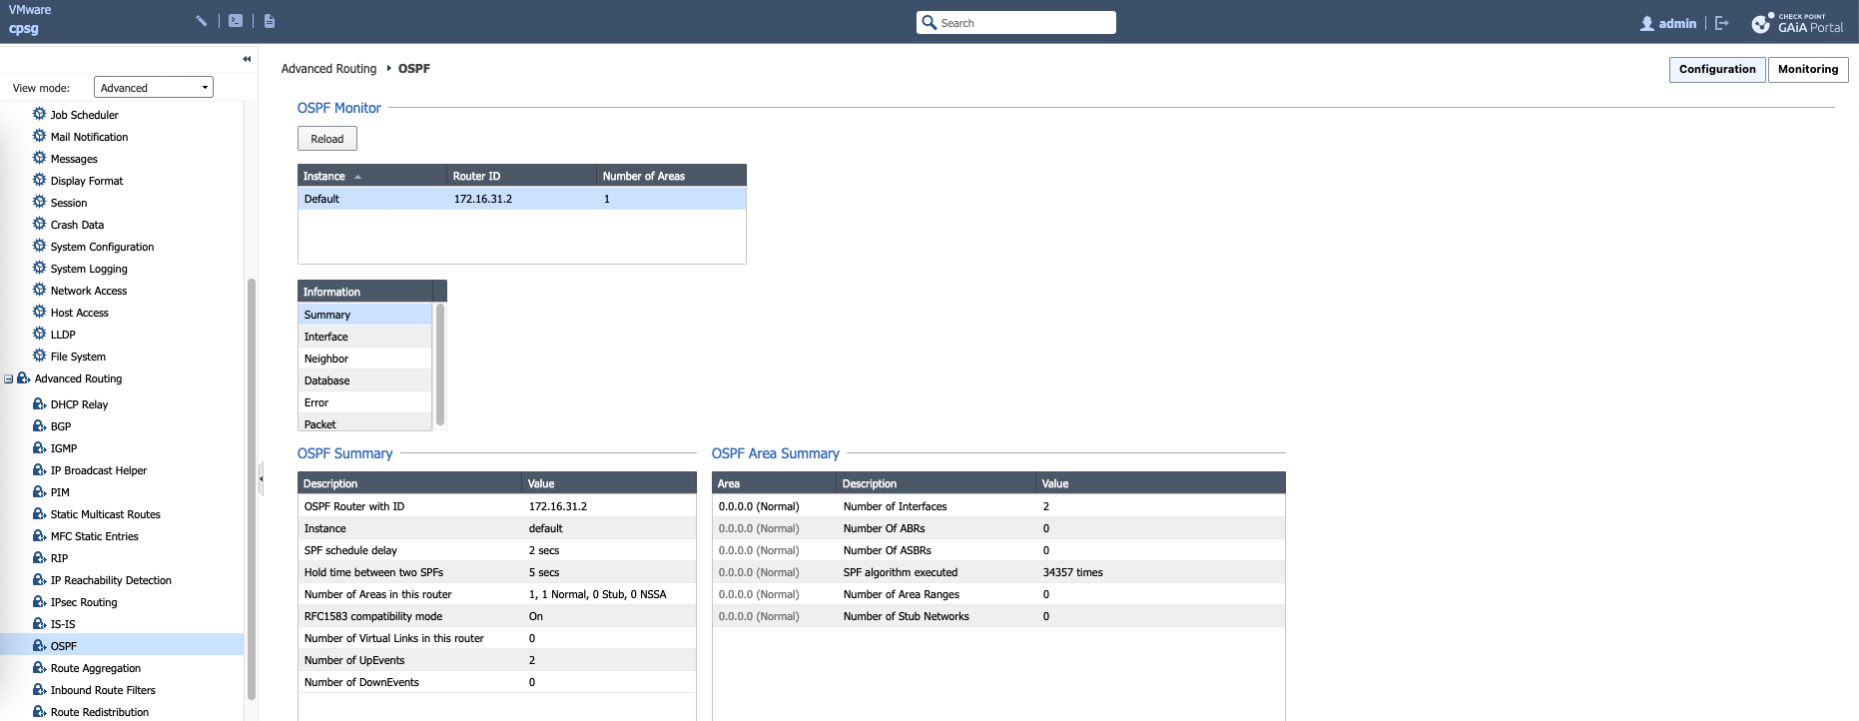This screenshot has width=1859, height=721.
Task: Click the admin user icon
Action: 1647,23
